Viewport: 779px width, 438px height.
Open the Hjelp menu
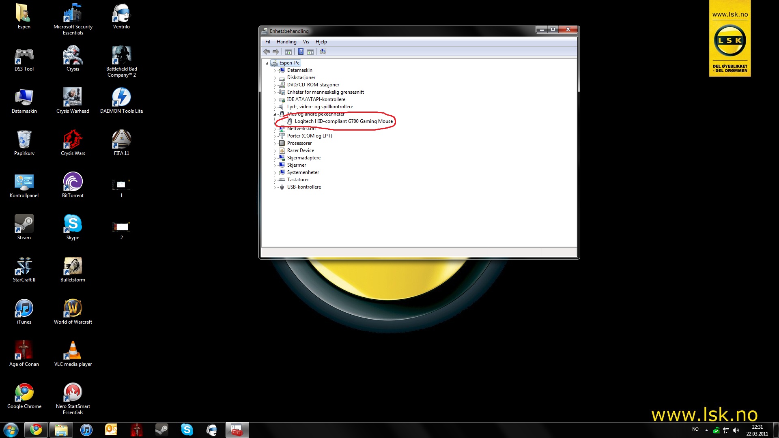(321, 42)
